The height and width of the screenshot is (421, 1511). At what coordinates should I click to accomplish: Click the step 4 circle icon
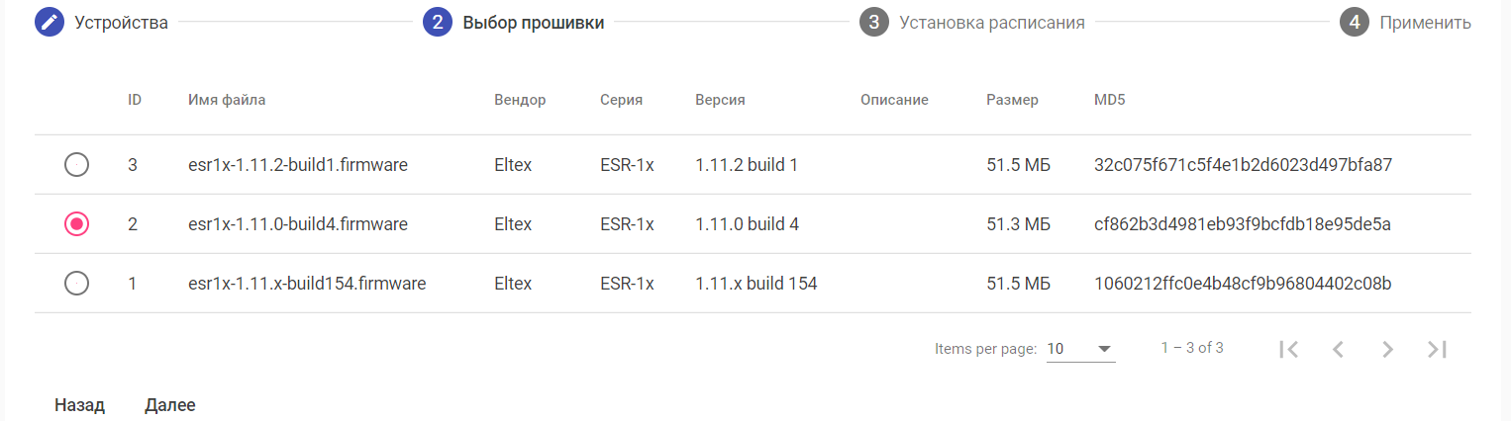pyautogui.click(x=1355, y=23)
